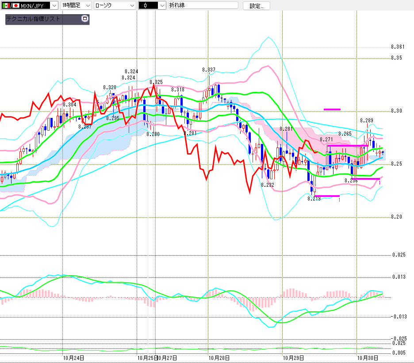This screenshot has width=414, height=363.
Task: Open the ローソク chart type dropdown
Action: click(131, 5)
